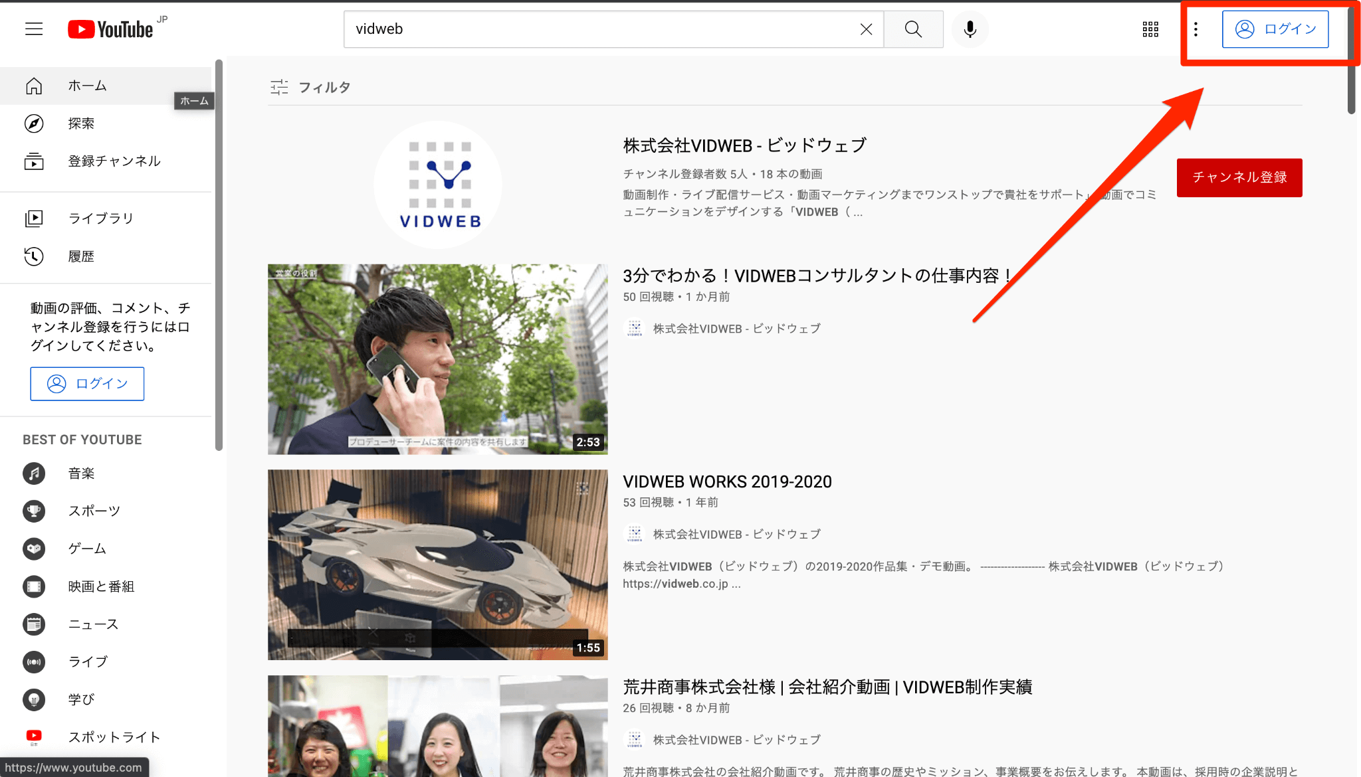Click the history icon

pyautogui.click(x=34, y=257)
